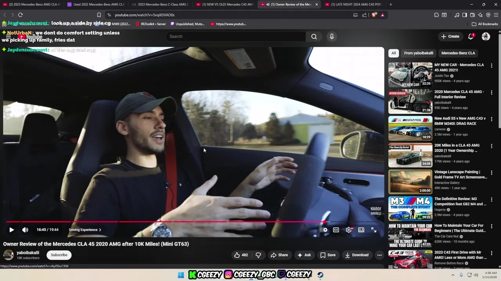Enter fullscreen mode
The height and width of the screenshot is (281, 501).
pos(374,230)
